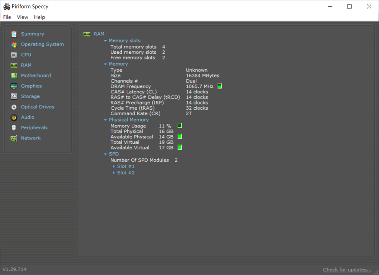379x275 pixels.
Task: Open the File menu
Action: [7, 17]
